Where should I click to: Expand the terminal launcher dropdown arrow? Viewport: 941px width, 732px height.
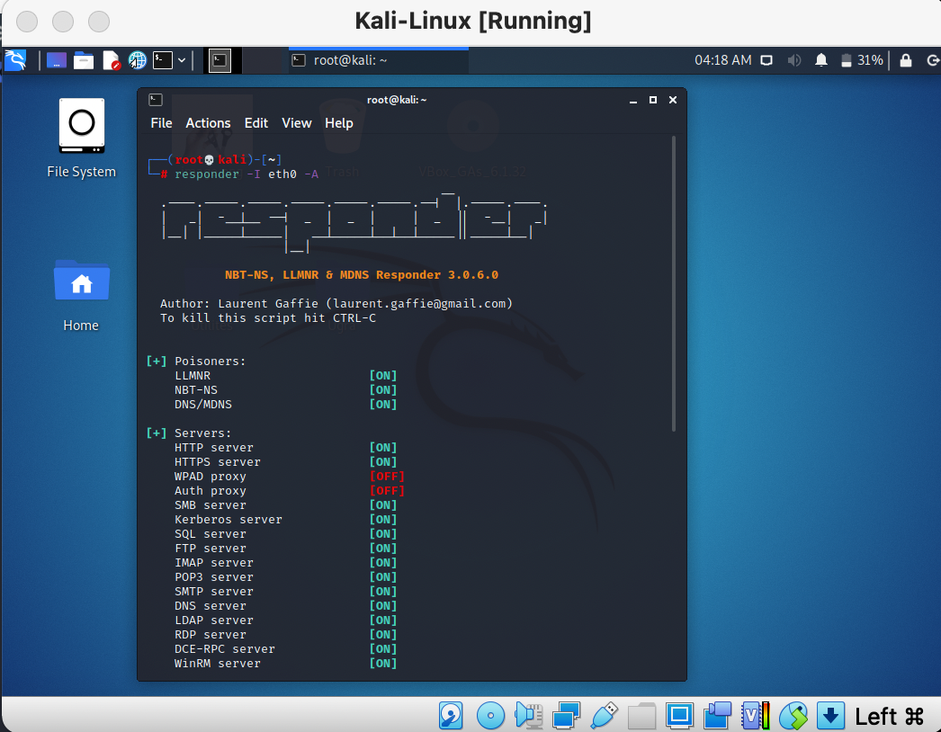181,60
